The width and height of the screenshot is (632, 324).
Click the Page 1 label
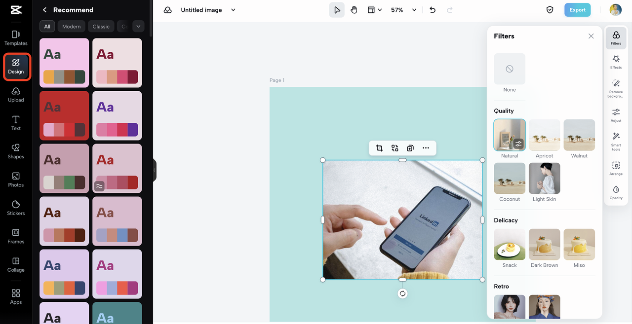[x=277, y=80]
